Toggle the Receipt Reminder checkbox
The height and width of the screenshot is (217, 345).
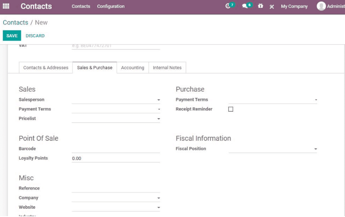pyautogui.click(x=231, y=109)
